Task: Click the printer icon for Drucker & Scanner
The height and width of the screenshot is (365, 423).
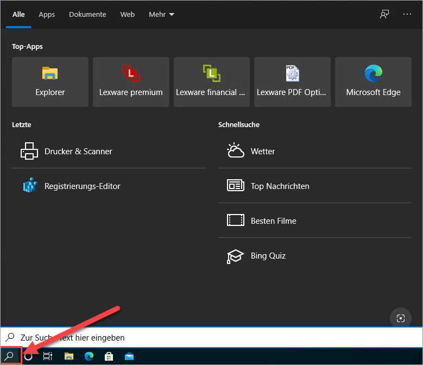Action: pos(29,151)
